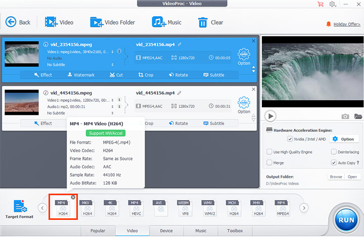Select the MKV H264 format preset
364x237 pixels.
click(x=87, y=208)
